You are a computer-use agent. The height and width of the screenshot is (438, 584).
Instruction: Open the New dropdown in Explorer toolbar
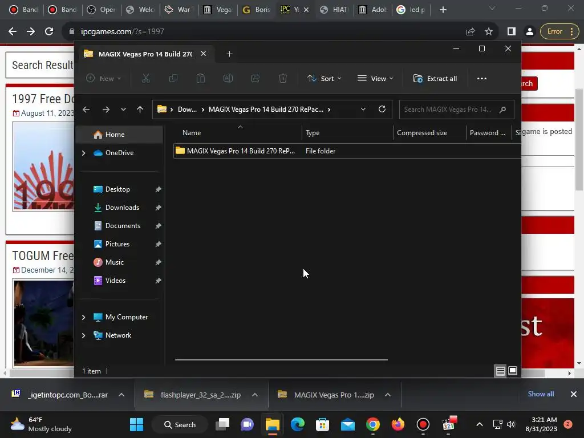[x=104, y=79]
